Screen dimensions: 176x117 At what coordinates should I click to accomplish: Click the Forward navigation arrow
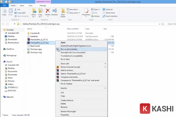tap(7, 24)
